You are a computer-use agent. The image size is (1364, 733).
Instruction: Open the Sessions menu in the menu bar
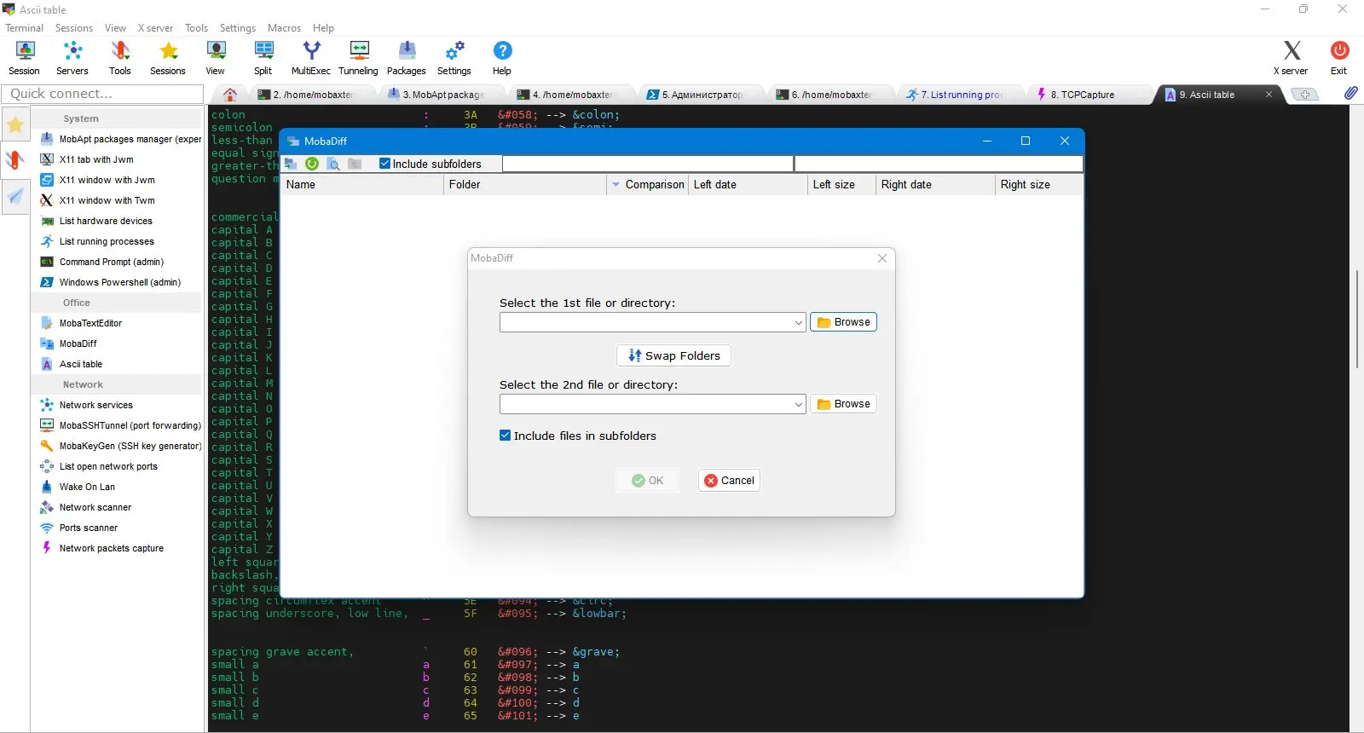coord(74,28)
